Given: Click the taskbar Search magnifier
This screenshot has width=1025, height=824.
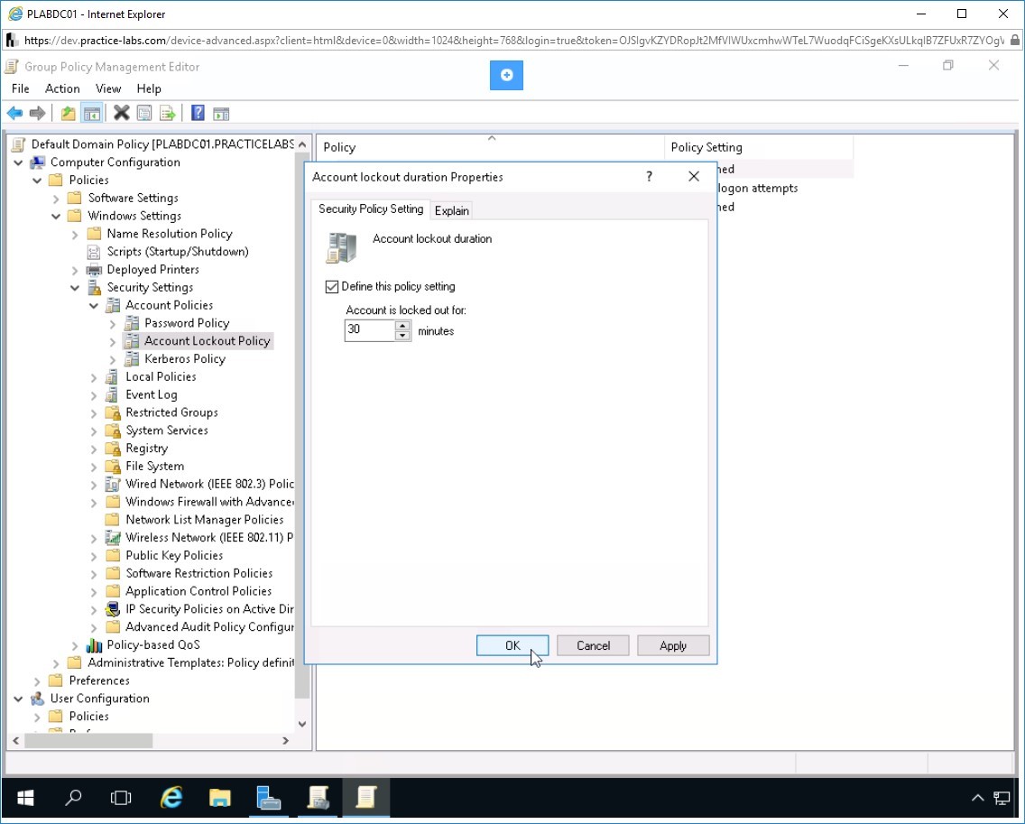Looking at the screenshot, I should click(x=73, y=797).
